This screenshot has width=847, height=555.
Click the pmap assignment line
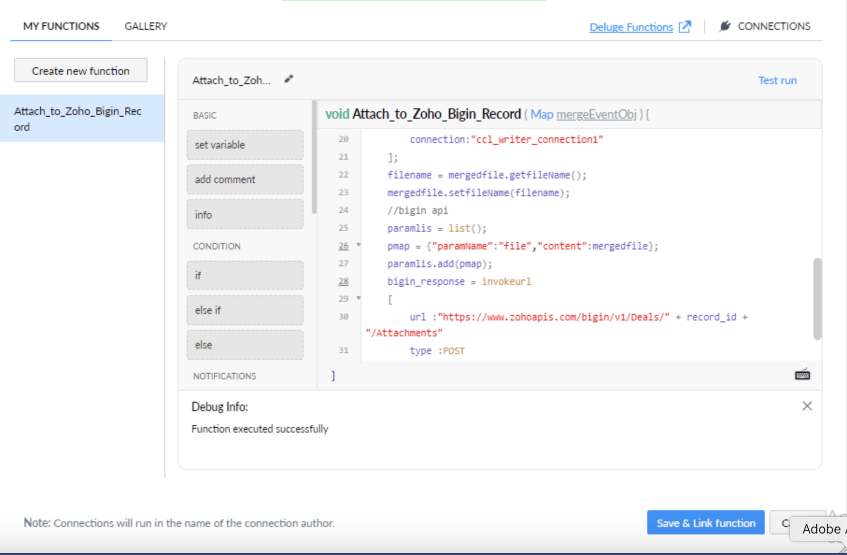pyautogui.click(x=522, y=246)
